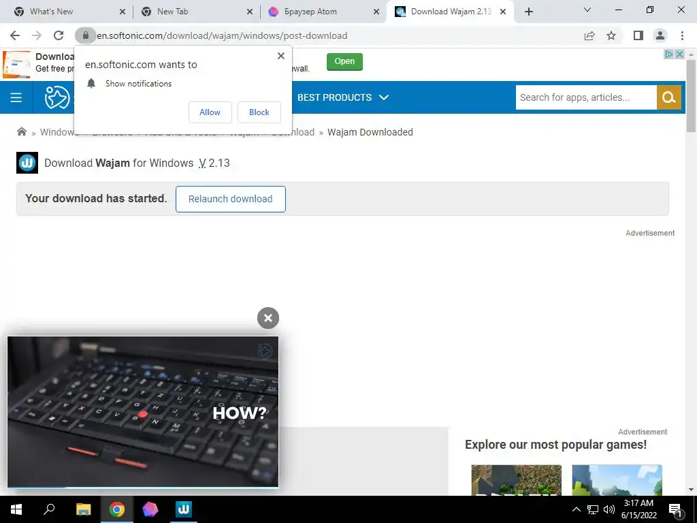
Task: Close the What's New tab
Action: coord(123,12)
